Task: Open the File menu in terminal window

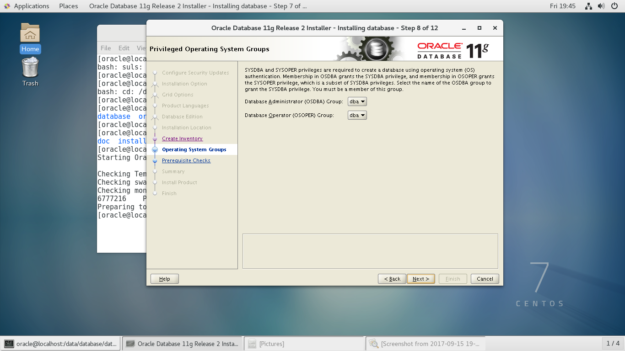Action: pos(106,48)
